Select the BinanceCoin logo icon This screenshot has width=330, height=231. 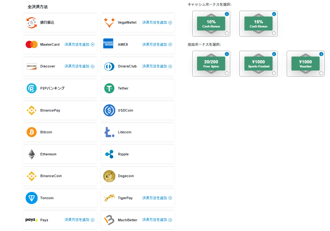tap(32, 176)
